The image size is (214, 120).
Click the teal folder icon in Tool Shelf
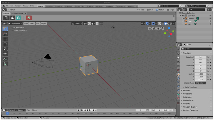point(19,18)
